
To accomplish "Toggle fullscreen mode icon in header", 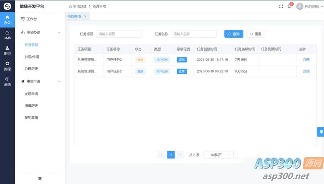I will pos(281,6).
